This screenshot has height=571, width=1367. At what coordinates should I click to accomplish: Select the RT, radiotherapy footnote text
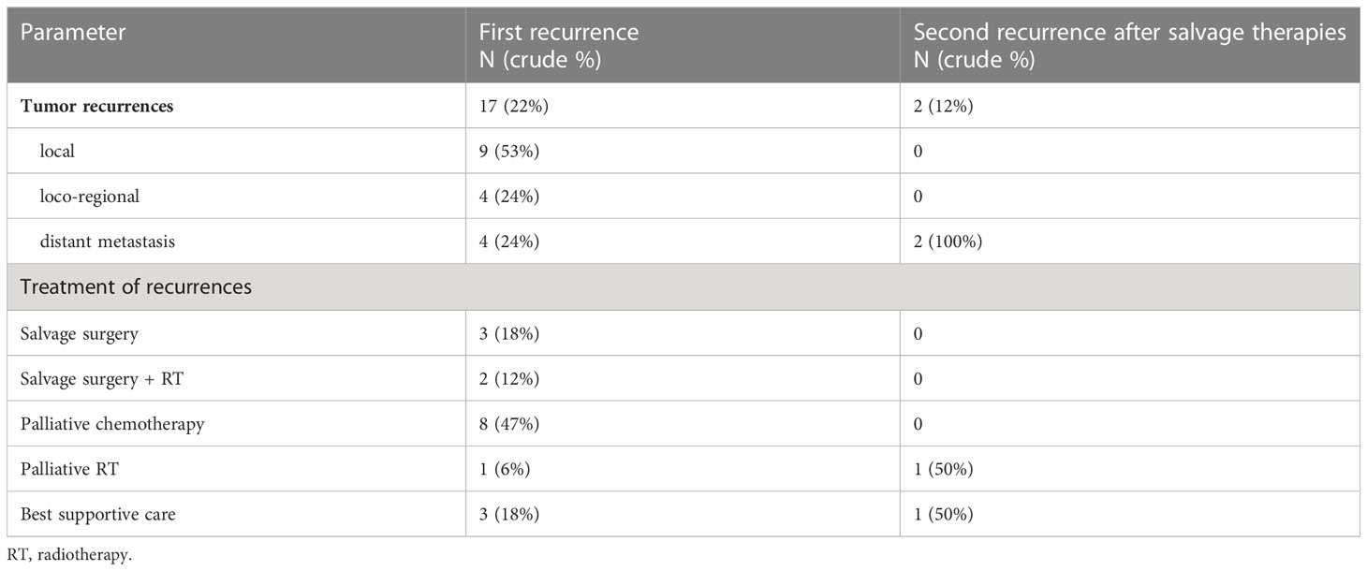click(x=69, y=556)
